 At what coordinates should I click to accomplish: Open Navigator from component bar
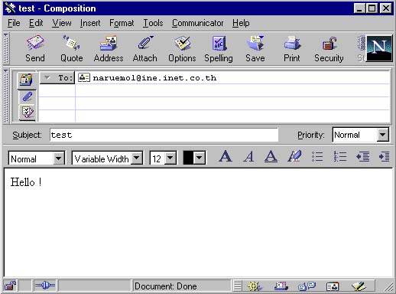254,286
